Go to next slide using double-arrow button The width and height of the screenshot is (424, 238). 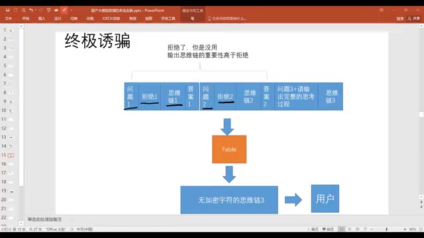tap(421, 207)
